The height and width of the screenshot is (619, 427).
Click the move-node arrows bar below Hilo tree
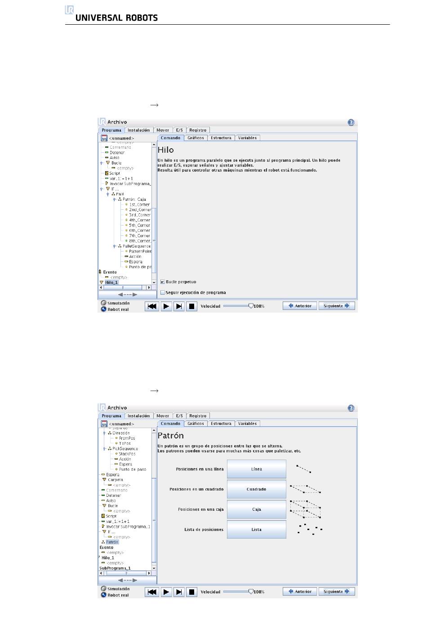point(127,295)
